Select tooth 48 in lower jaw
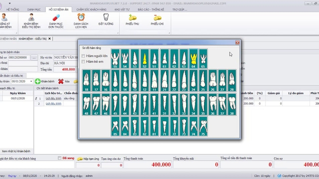This screenshot has height=179, width=319. pos(87,104)
